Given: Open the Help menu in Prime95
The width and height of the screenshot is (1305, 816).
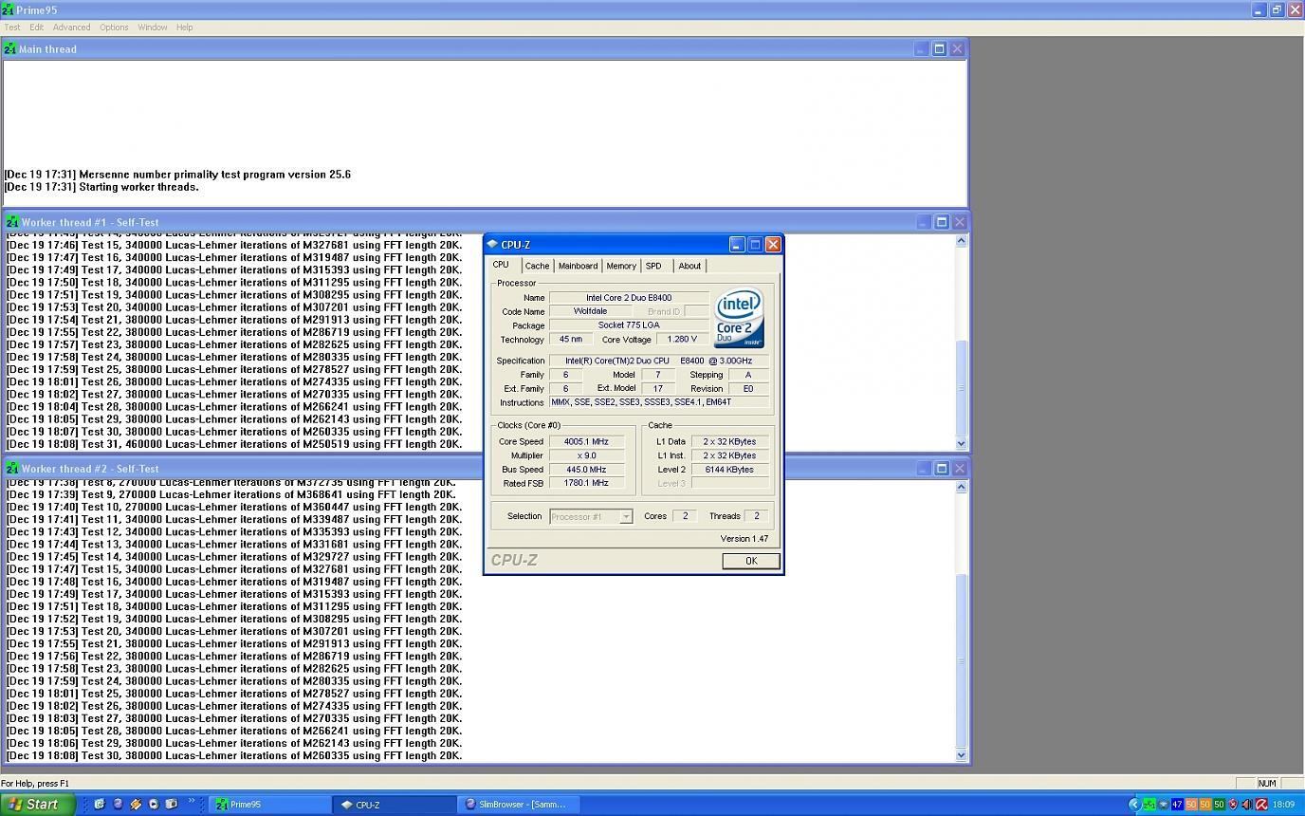Looking at the screenshot, I should 184,28.
